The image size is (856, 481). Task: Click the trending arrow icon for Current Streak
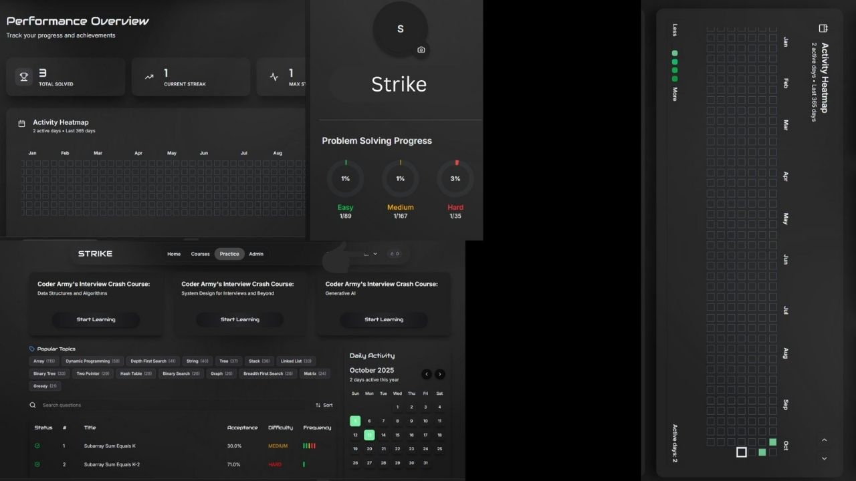[149, 77]
